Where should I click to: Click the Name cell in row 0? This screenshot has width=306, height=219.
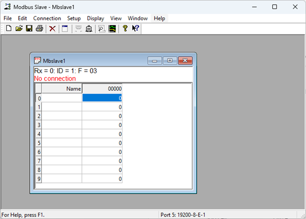click(62, 98)
